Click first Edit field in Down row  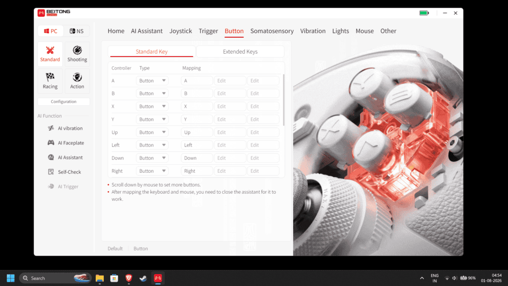tap(230, 158)
